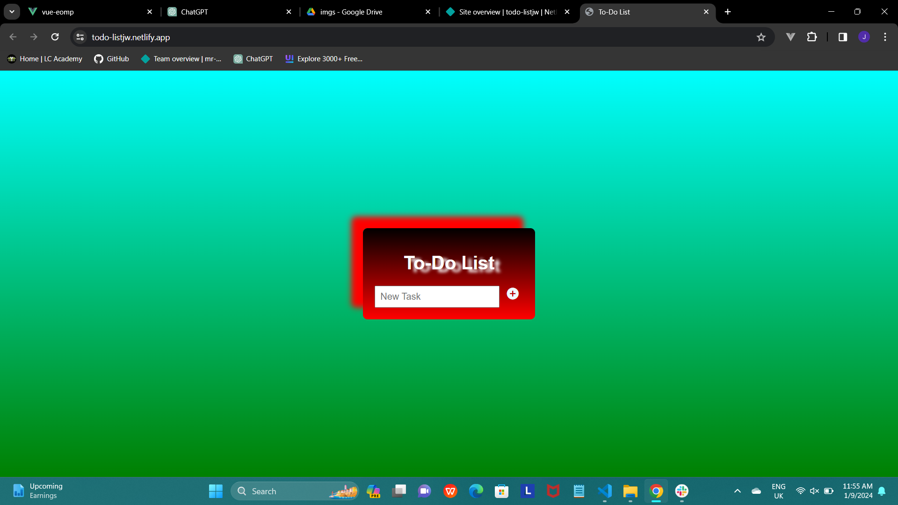Open the Chrome three-dot menu

point(885,37)
